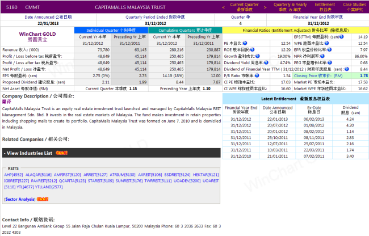Click Date Announced value 22/01/2013
Screen dimensions: 369x236
[48, 23]
